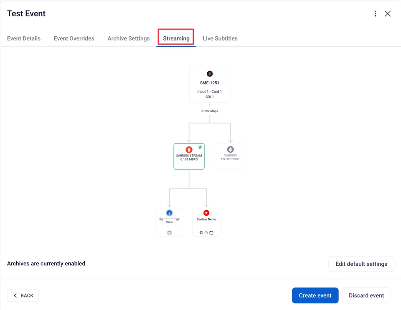Click the clock icon under Sardius Demo

pyautogui.click(x=206, y=233)
